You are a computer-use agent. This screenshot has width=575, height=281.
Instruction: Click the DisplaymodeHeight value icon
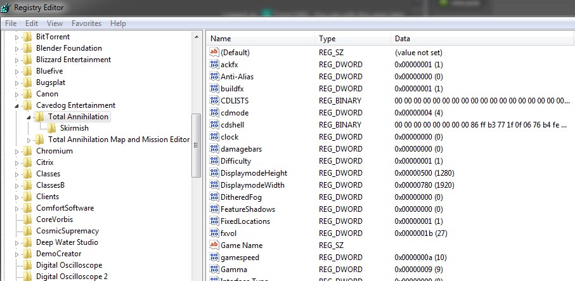point(214,173)
